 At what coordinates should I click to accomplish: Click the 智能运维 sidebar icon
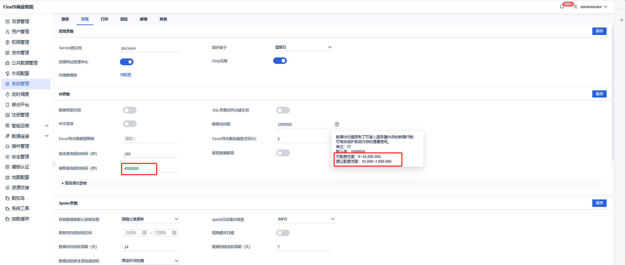tap(7, 126)
